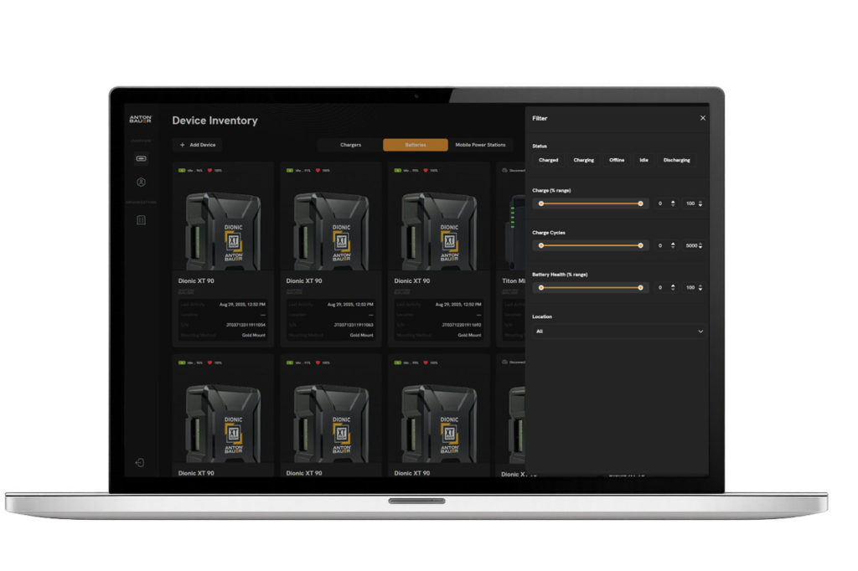Switch to the Mobile Power Stations tab

coord(480,145)
